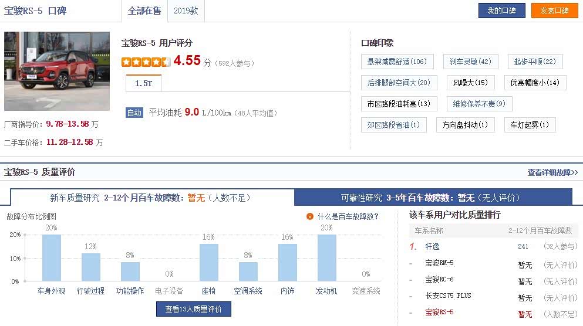Select the 优惠幅度小(14) tag
This screenshot has height=326, width=583.
[x=535, y=83]
